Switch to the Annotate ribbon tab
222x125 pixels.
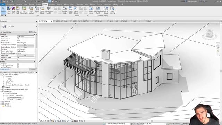52,5
